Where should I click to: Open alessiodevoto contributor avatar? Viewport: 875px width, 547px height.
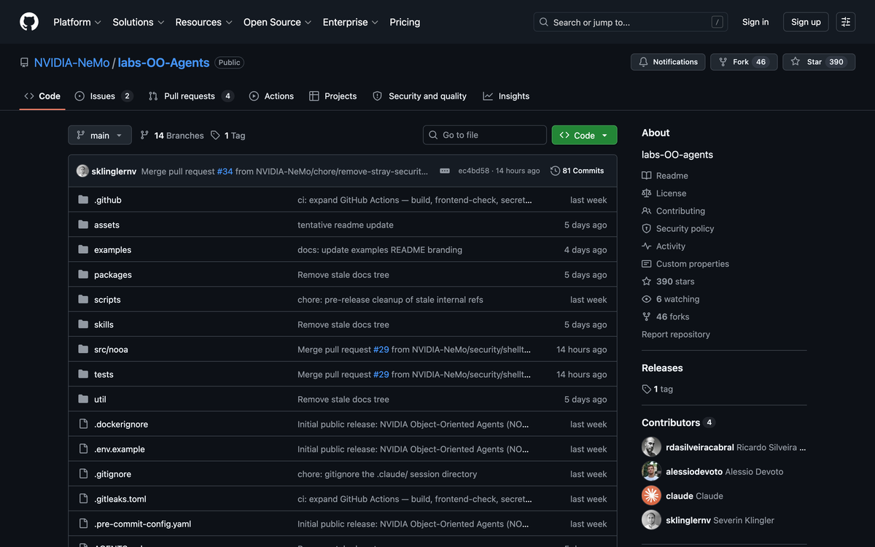[x=651, y=471]
